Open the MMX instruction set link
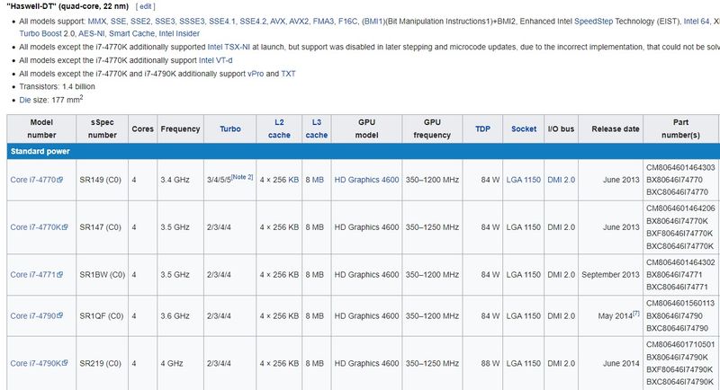This screenshot has width=720, height=390. 97,21
